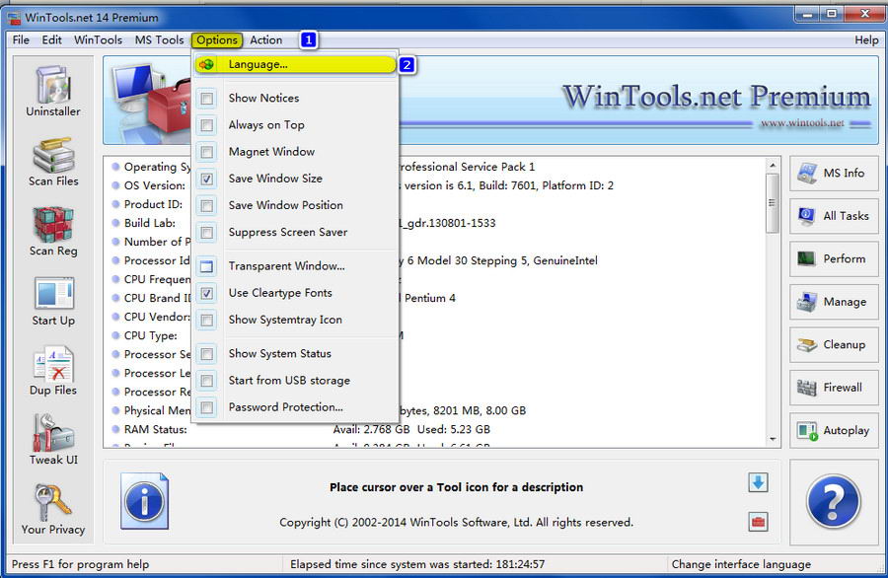Check the Show Systemtray Icon box
This screenshot has height=578, width=888.
[207, 320]
